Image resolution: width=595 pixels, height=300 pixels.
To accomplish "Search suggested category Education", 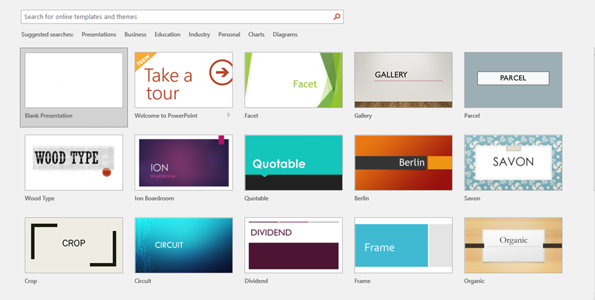I will pos(167,35).
